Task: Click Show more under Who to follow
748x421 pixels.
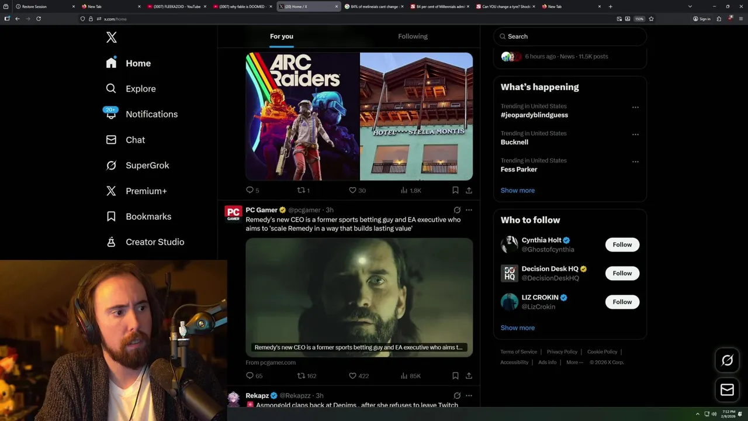Action: [518, 328]
